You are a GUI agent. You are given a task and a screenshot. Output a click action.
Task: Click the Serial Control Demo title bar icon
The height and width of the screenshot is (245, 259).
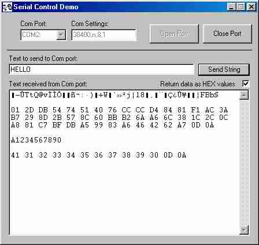pyautogui.click(x=7, y=7)
